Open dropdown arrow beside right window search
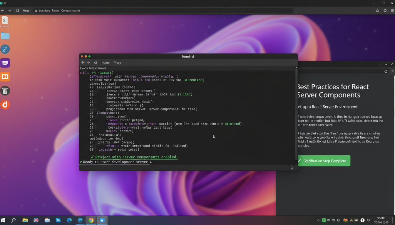The image size is (395, 225). tap(393, 71)
